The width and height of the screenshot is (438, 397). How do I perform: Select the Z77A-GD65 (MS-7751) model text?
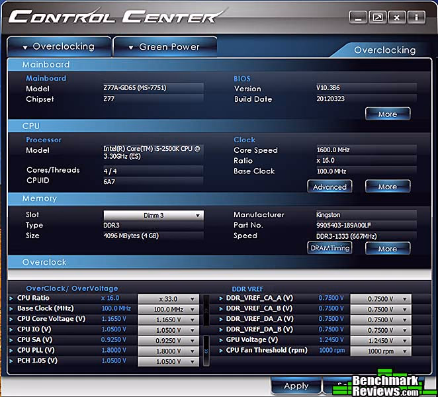coord(134,88)
